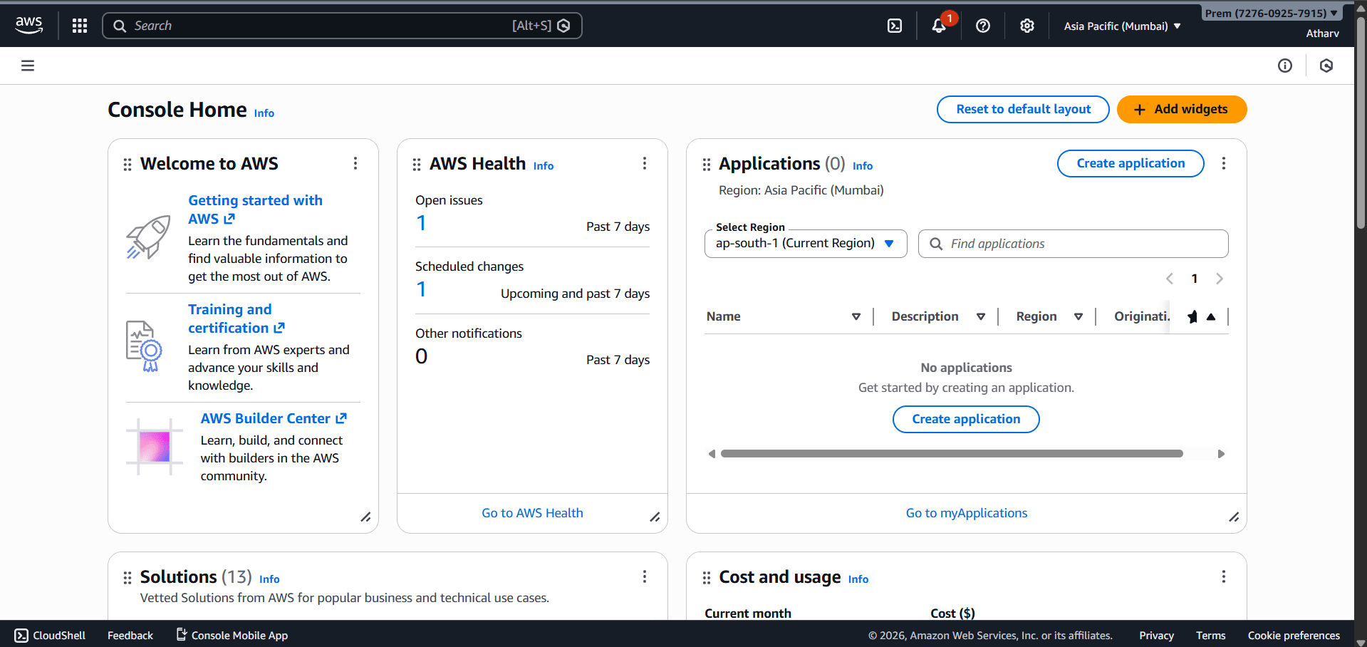Open the help question mark icon
This screenshot has width=1367, height=647.
983,26
